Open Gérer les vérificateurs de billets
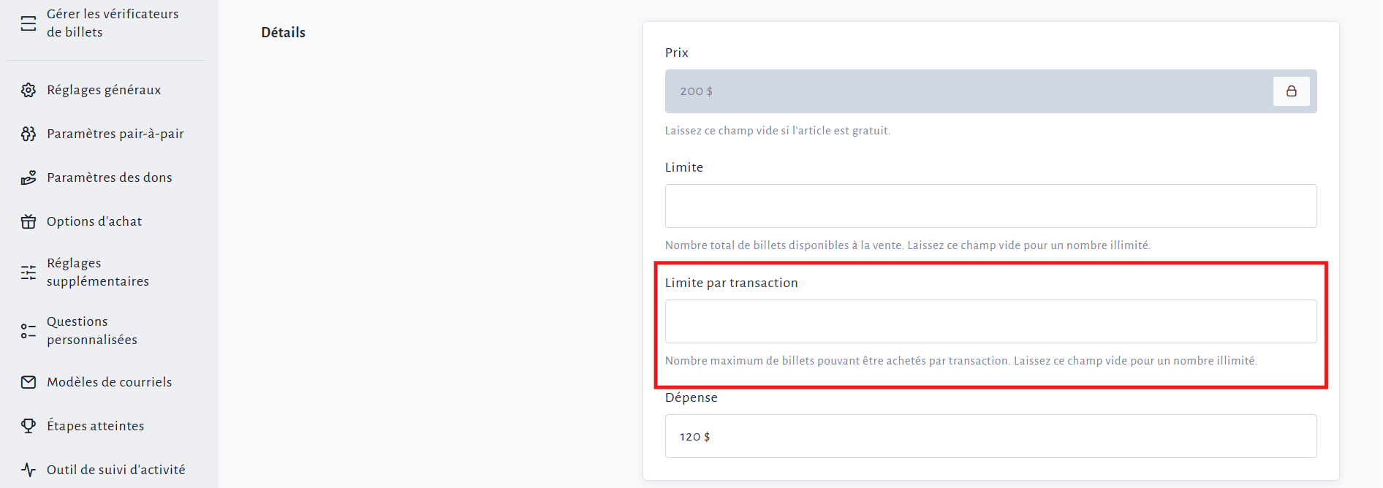 113,23
